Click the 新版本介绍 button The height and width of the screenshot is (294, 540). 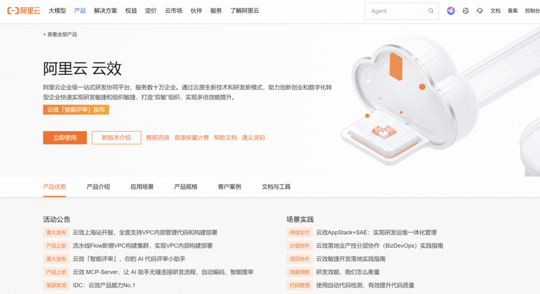pyautogui.click(x=117, y=138)
